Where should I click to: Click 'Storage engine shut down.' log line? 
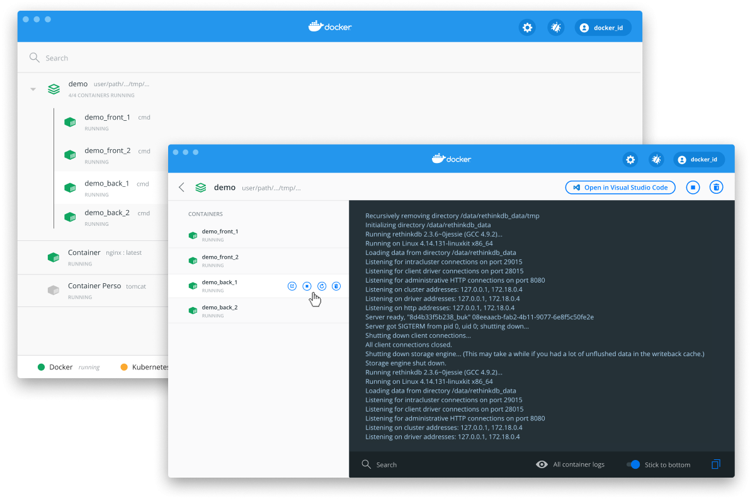pos(406,363)
